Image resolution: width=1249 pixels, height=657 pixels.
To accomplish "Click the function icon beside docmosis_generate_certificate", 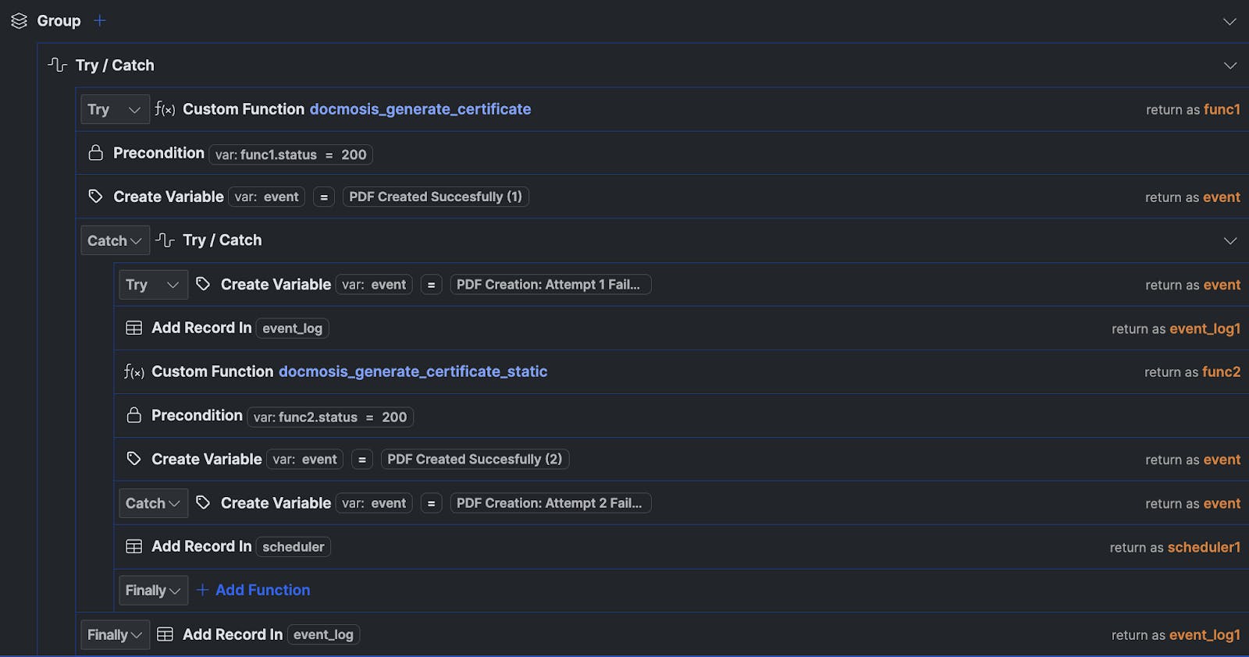I will click(165, 109).
